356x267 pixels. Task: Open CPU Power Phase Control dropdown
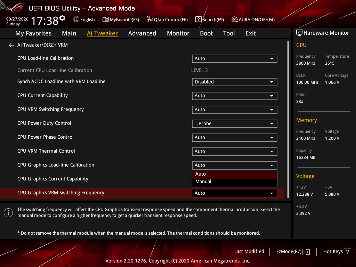click(x=235, y=138)
